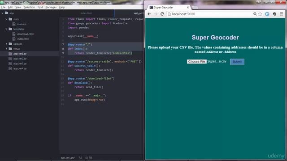287x161 pixels.
Task: Click the Chrome user profile button
Action: click(x=259, y=2)
